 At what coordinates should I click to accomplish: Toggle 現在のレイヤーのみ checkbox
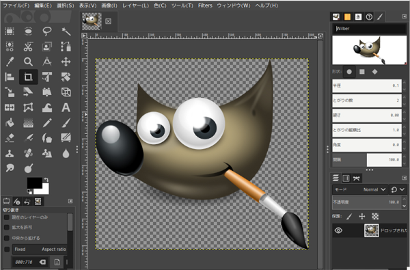coord(7,217)
